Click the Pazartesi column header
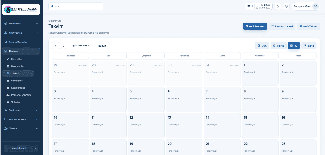 click(x=70, y=56)
